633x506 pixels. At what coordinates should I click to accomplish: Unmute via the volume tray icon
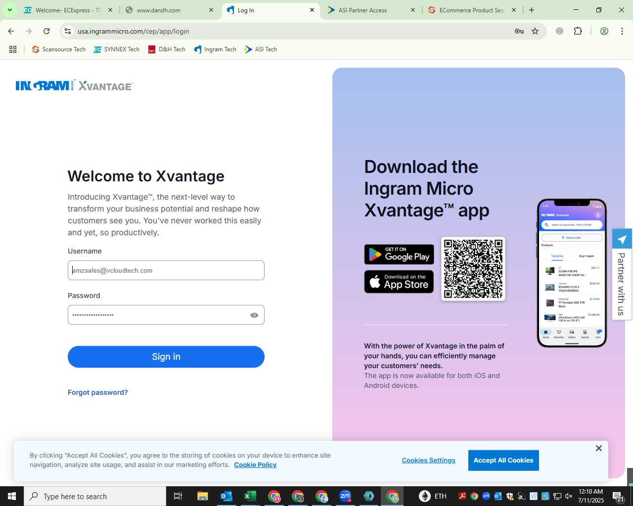coord(569,496)
